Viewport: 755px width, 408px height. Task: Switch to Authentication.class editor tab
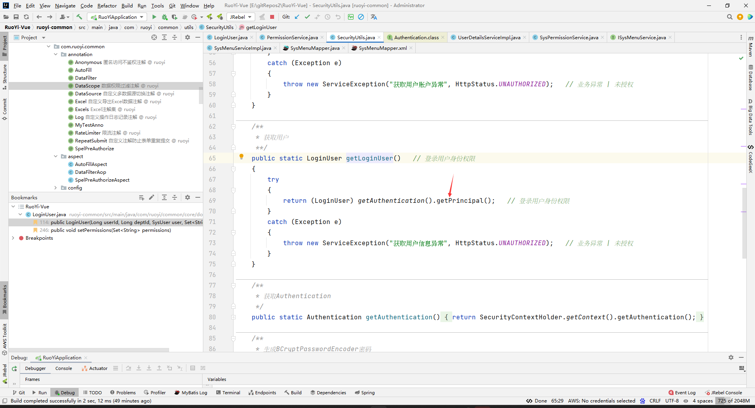pos(416,37)
